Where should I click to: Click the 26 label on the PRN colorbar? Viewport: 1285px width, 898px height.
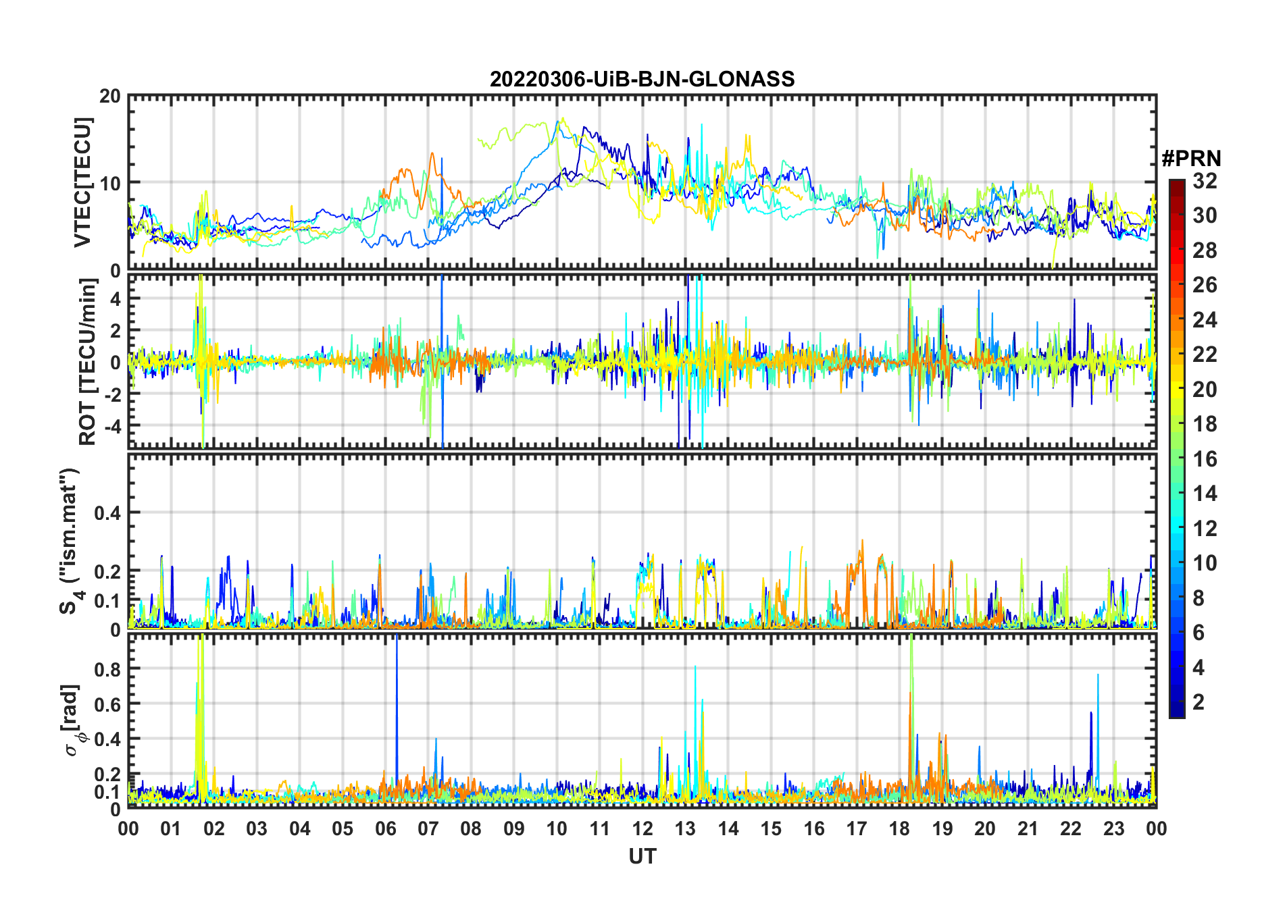(x=1205, y=285)
